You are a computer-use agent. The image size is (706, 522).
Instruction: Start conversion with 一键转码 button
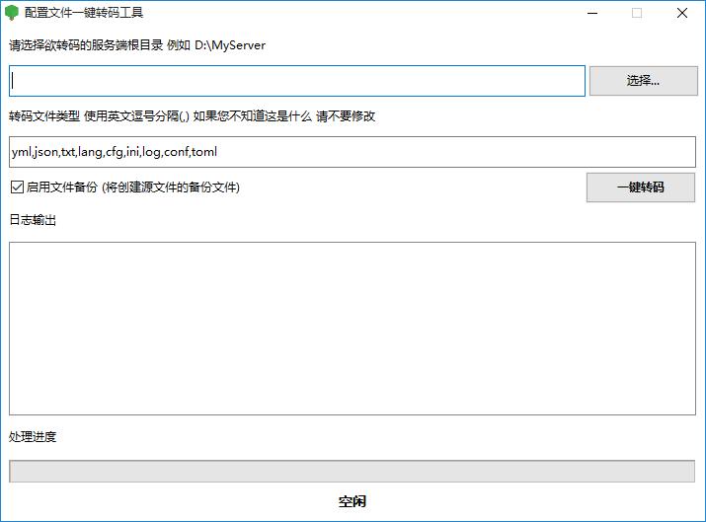click(640, 187)
